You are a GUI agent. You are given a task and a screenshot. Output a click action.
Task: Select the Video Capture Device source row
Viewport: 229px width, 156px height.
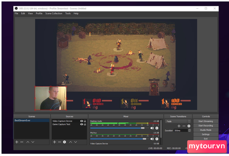click(x=69, y=121)
